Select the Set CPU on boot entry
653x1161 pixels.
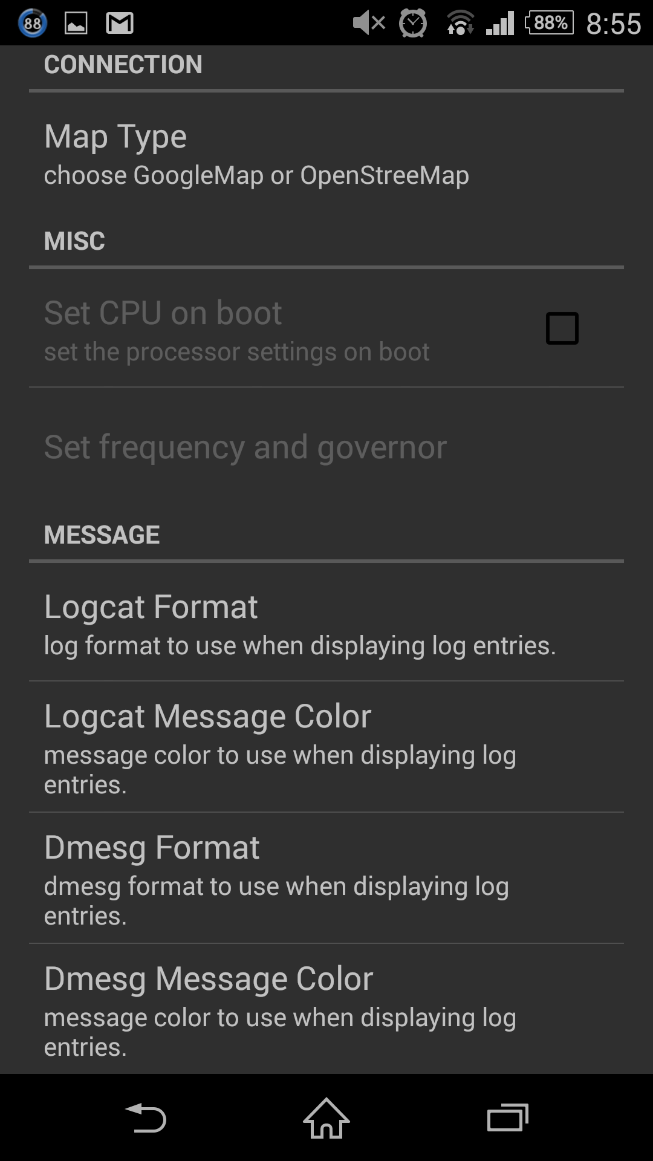click(326, 330)
